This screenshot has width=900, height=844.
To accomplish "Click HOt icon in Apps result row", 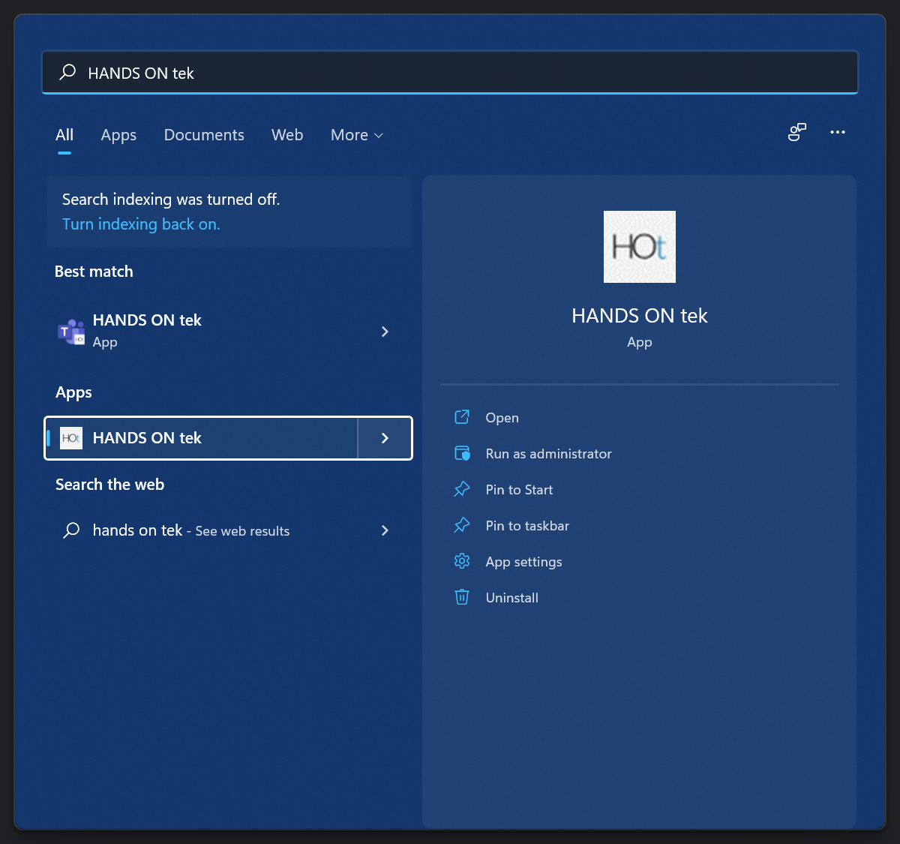I will click(x=71, y=438).
